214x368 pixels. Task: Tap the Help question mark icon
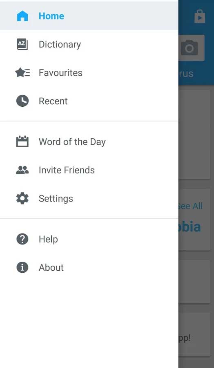(22, 239)
